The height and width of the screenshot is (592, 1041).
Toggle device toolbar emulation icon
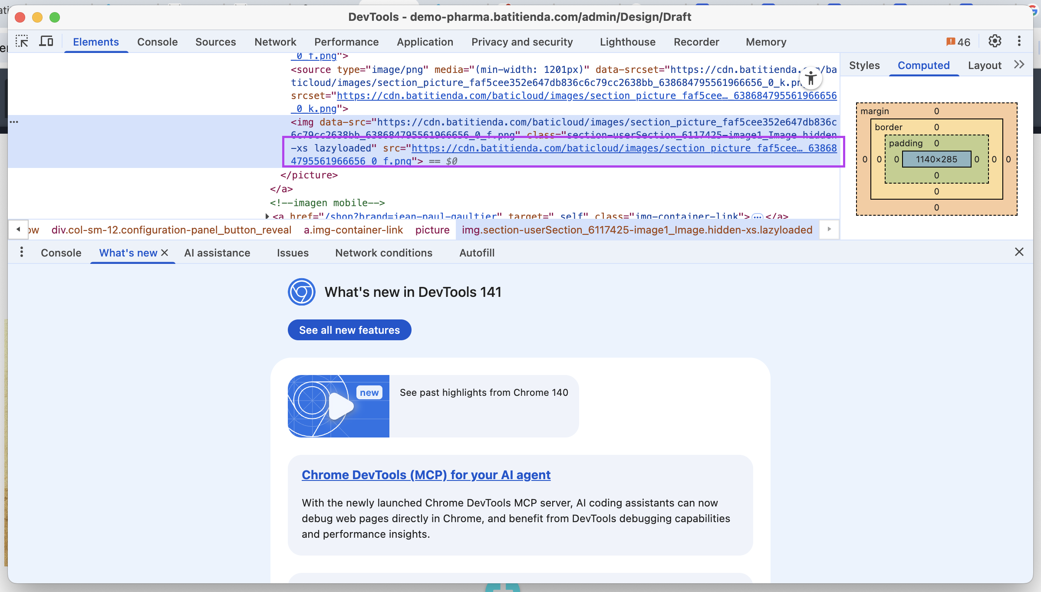[46, 42]
